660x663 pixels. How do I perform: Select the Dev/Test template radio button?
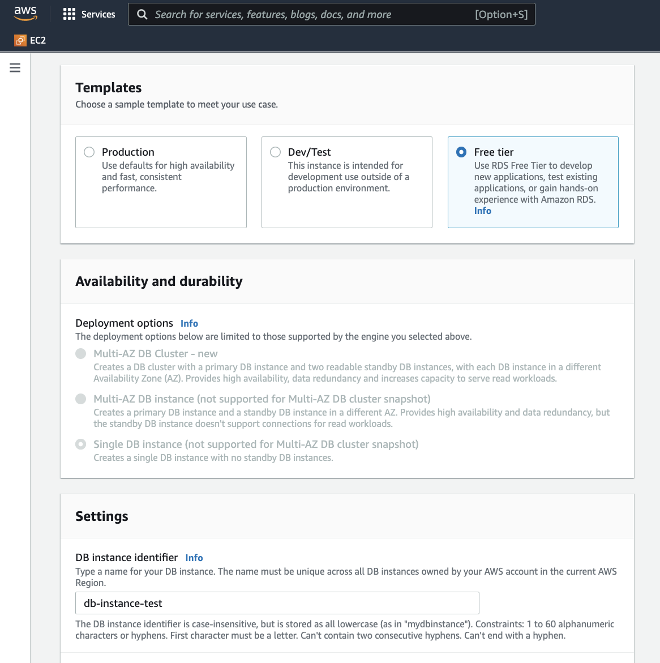coord(276,152)
